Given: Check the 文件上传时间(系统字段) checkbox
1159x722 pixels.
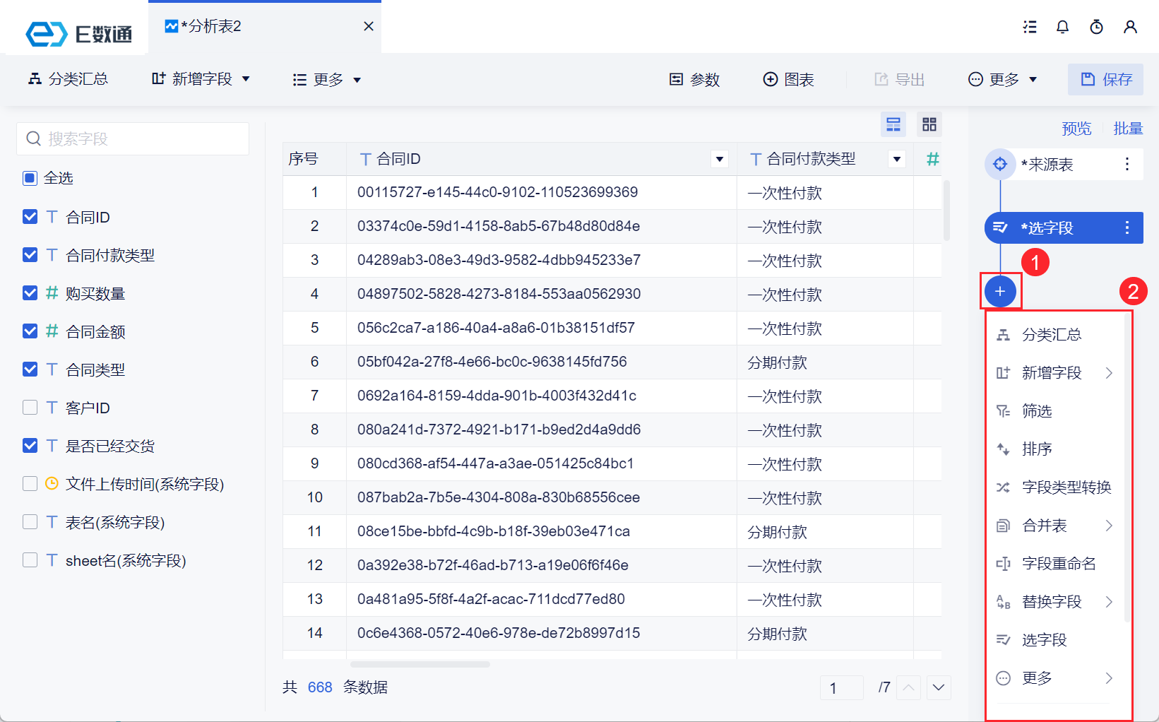Looking at the screenshot, I should pyautogui.click(x=30, y=483).
